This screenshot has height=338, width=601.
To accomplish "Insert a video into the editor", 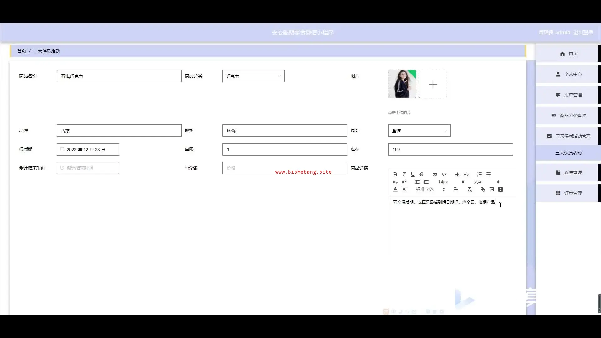I will tap(501, 189).
